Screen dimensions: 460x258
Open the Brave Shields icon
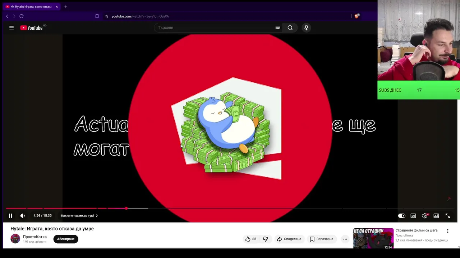pyautogui.click(x=357, y=16)
